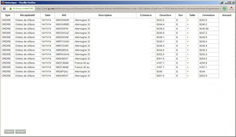Click Allemagne 30 in the XMS3WGAZ row
Viewport: 236px width, 137px height.
coord(82,33)
